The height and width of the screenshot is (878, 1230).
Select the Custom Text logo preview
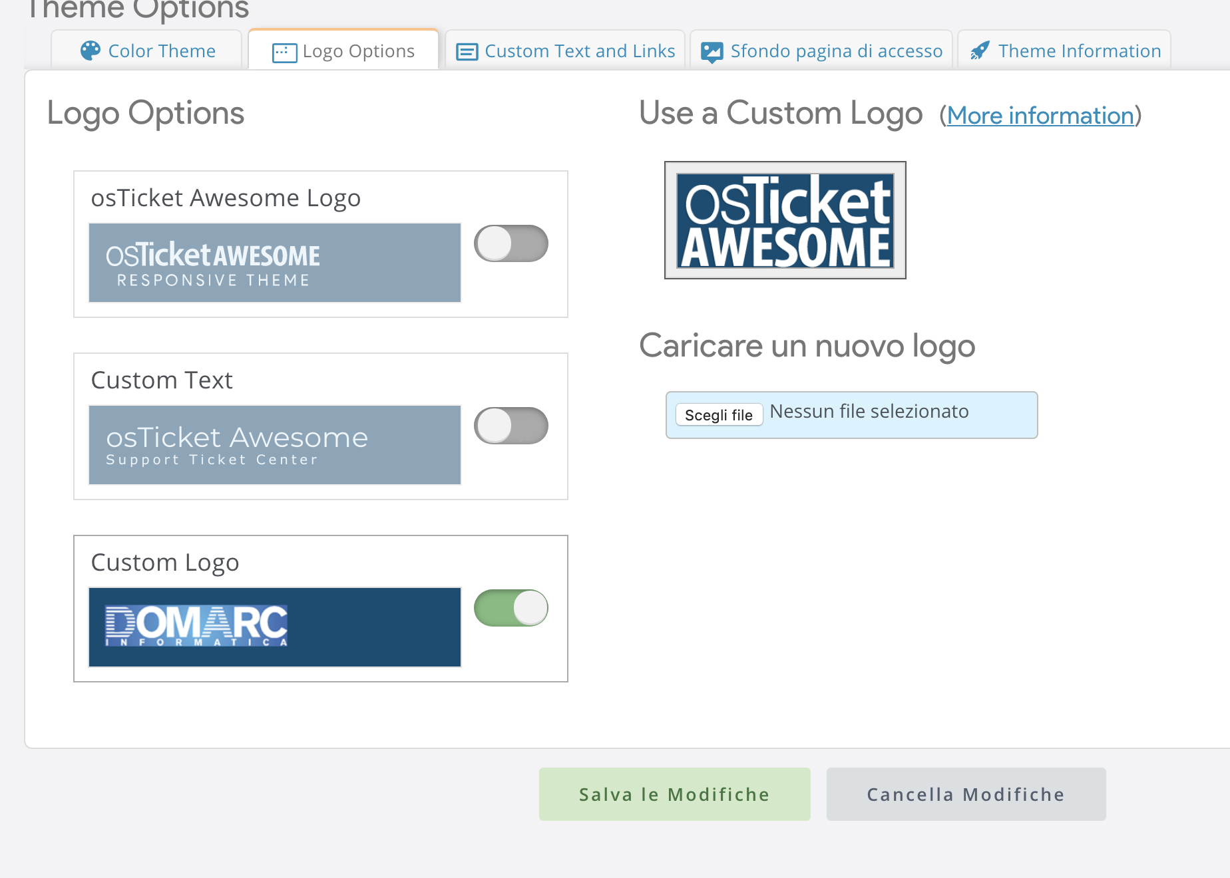pos(274,445)
